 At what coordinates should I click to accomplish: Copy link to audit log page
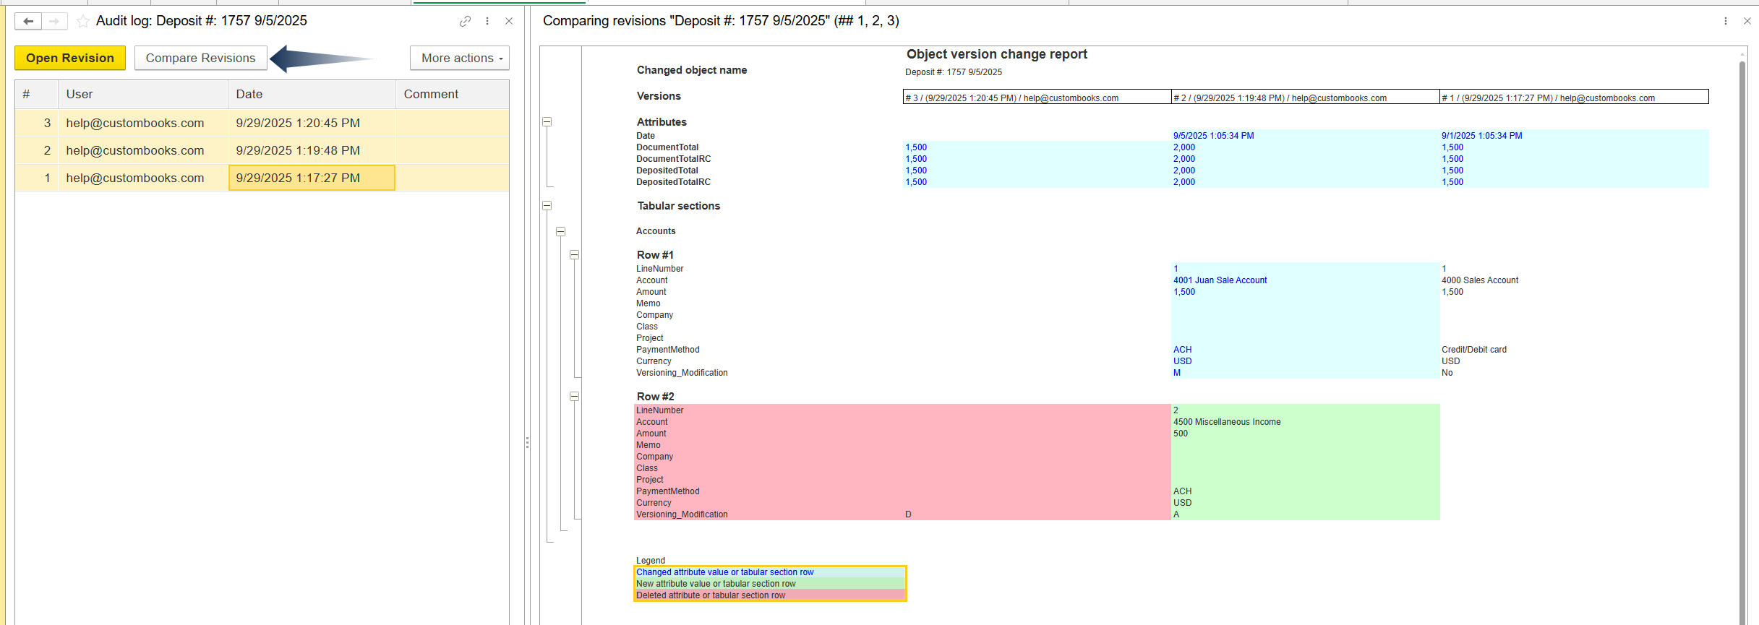[465, 21]
